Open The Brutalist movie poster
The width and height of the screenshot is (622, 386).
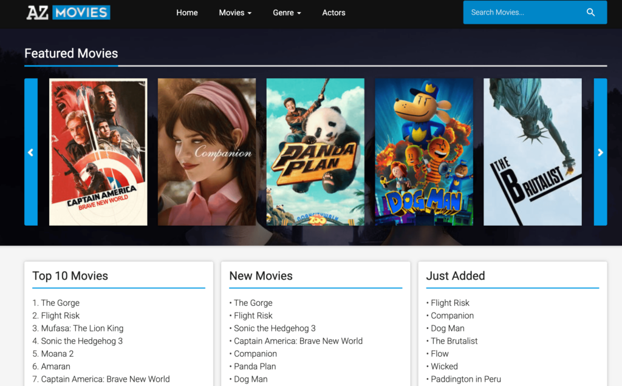(533, 152)
